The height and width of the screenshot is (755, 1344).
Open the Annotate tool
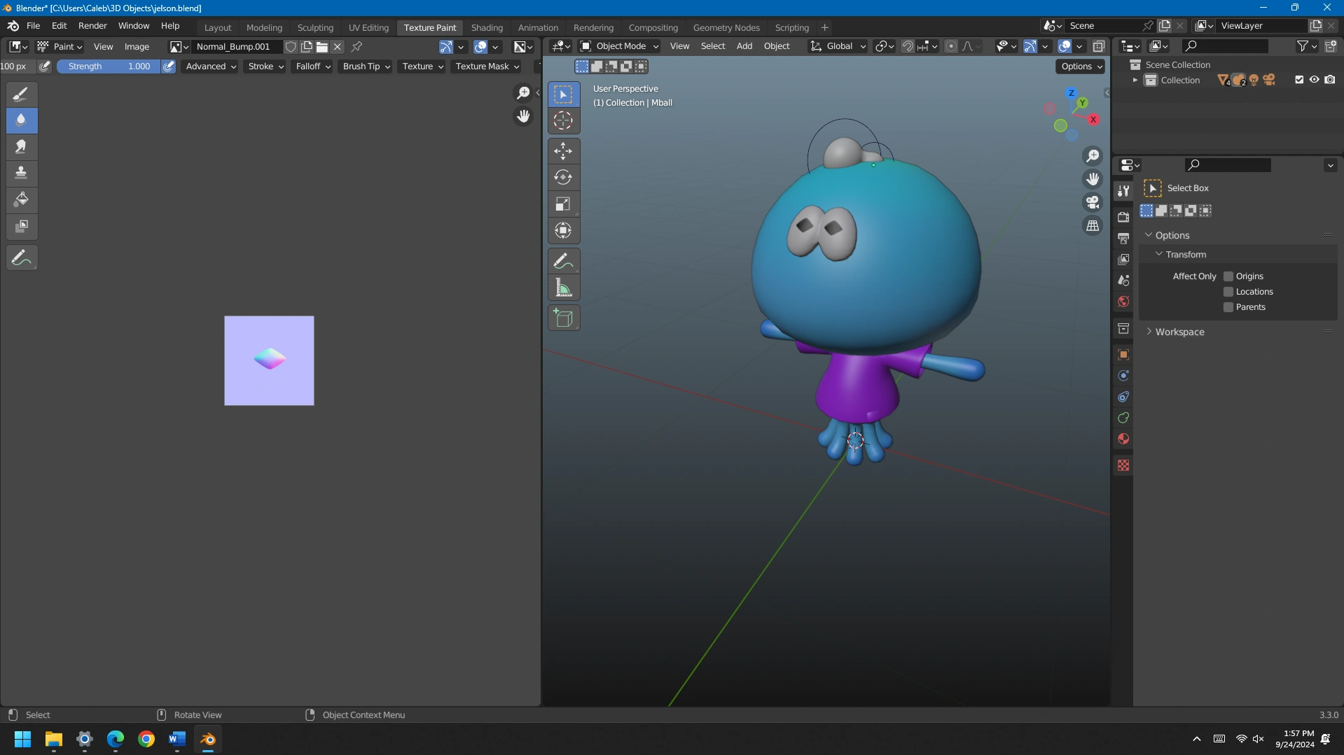click(21, 257)
